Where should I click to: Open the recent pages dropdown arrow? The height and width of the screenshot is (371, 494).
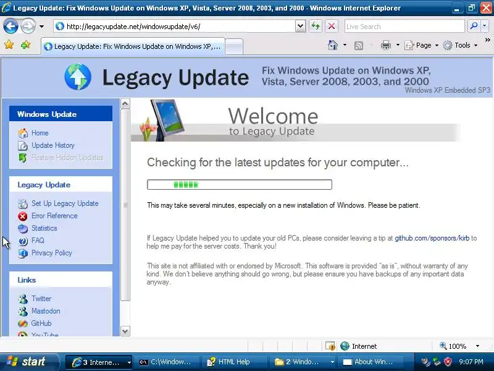pyautogui.click(x=41, y=27)
